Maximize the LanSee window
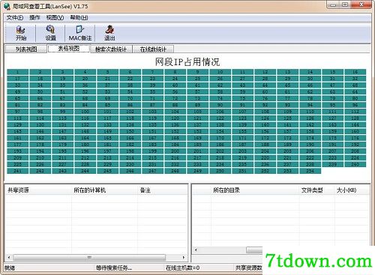Viewport: 375px width, 275px height. (x=345, y=4)
